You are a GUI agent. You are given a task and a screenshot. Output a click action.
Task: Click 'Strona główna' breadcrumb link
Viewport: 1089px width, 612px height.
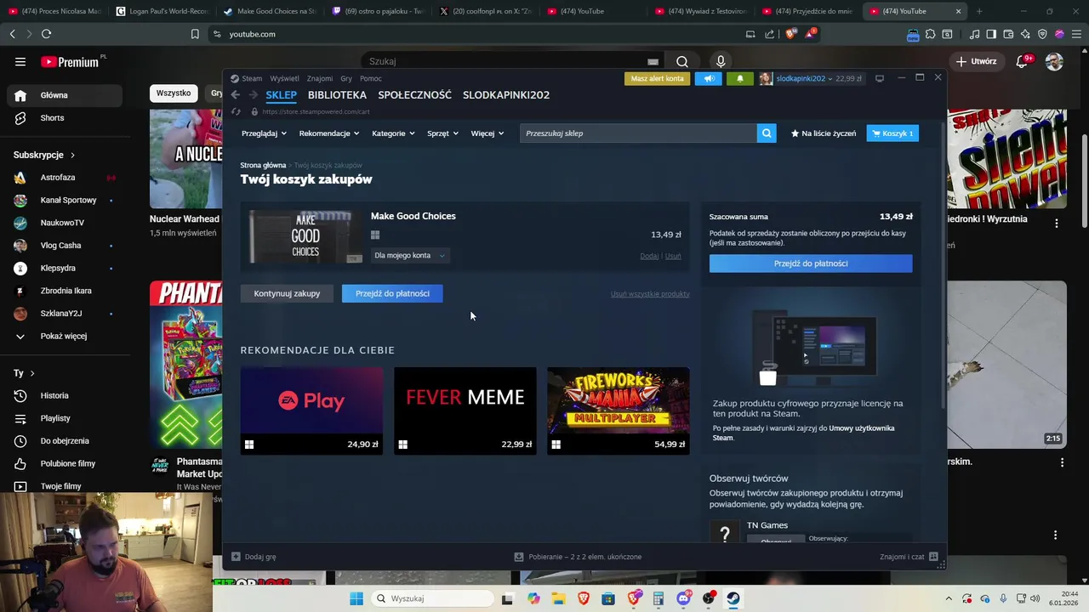[263, 165]
